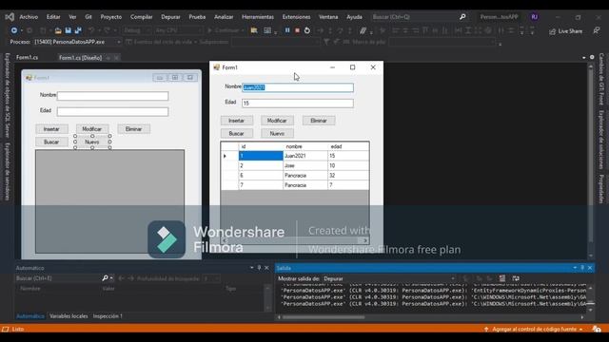609x342 pixels.
Task: Open the Compilar menu
Action: pyautogui.click(x=142, y=17)
